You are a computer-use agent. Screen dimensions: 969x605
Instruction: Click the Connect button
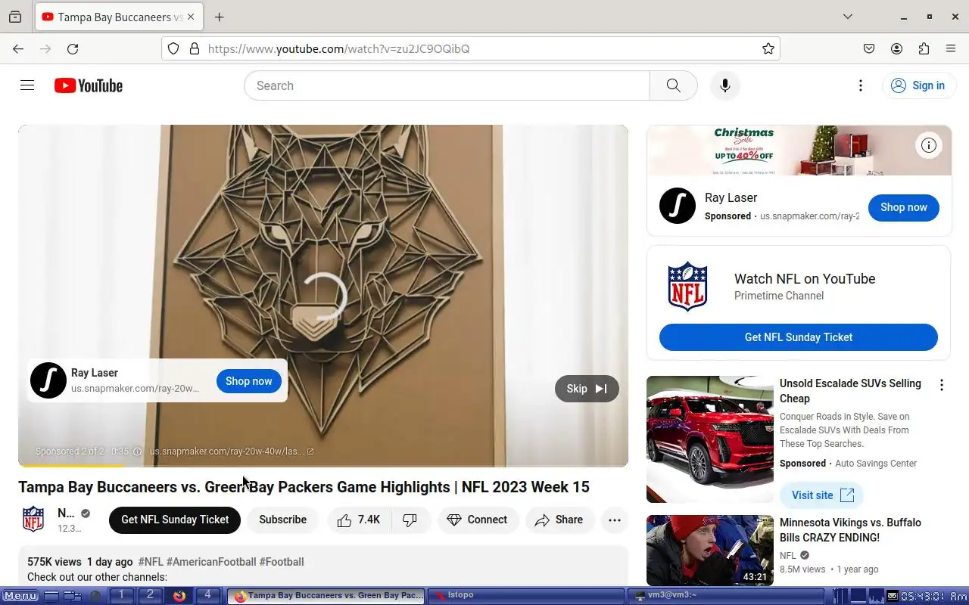pyautogui.click(x=478, y=520)
